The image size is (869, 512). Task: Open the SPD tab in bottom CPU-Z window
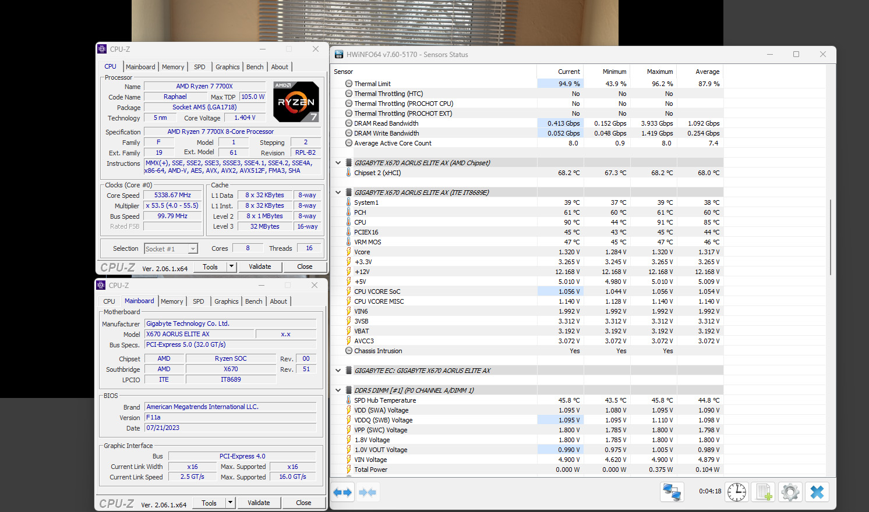[x=199, y=301]
